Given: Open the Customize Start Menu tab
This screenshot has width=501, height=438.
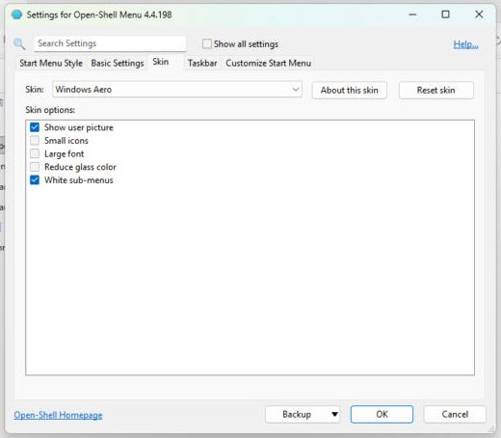Looking at the screenshot, I should [269, 63].
